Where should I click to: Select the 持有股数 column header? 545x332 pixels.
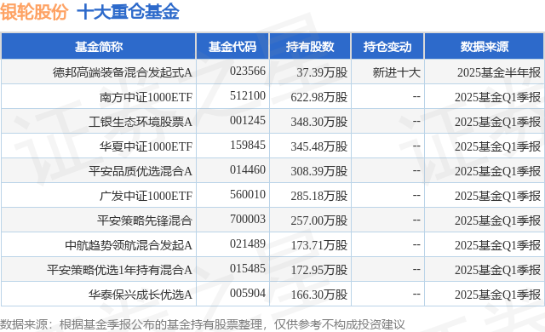click(x=310, y=47)
